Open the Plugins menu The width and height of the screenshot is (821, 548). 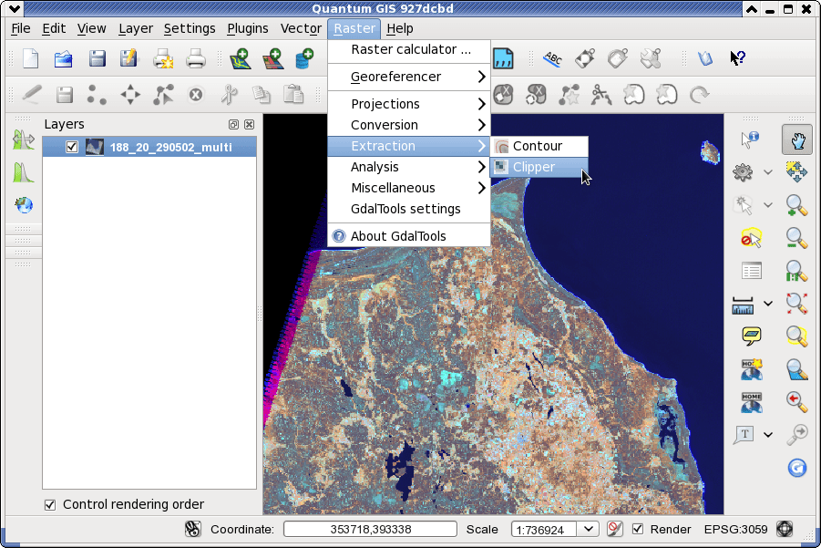(248, 28)
